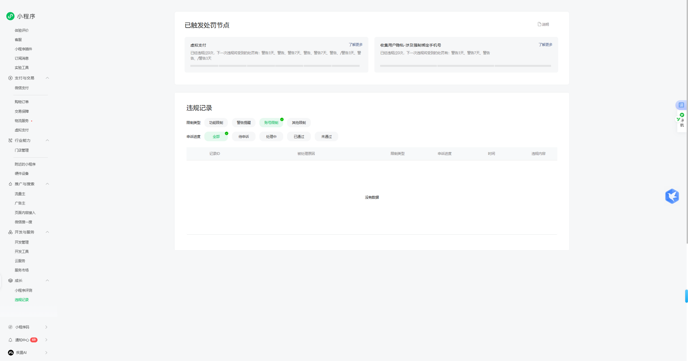Screen dimensions: 688x361
Task: Click the translate floating icon
Action: pos(681,105)
